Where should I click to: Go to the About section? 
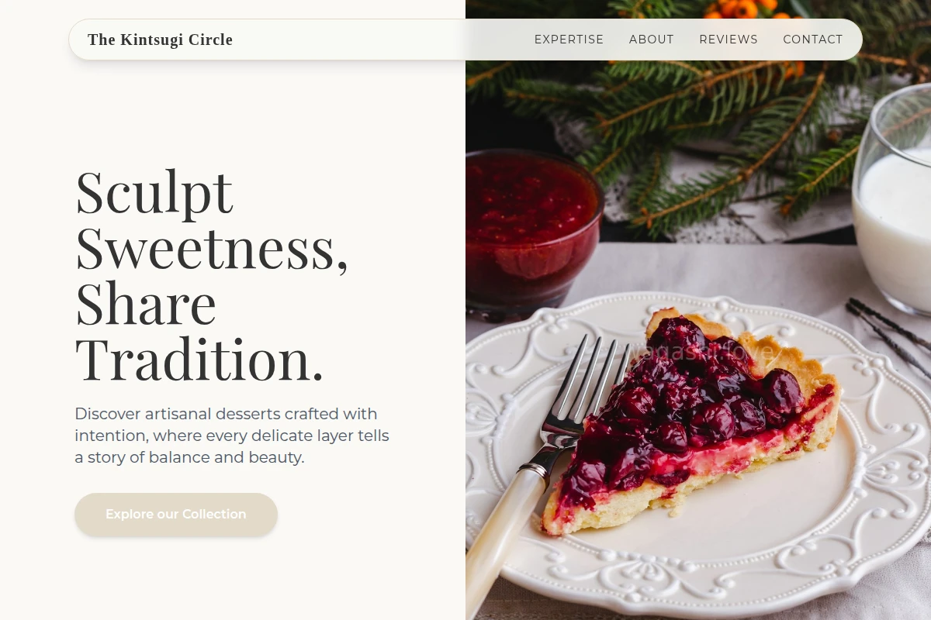point(652,40)
